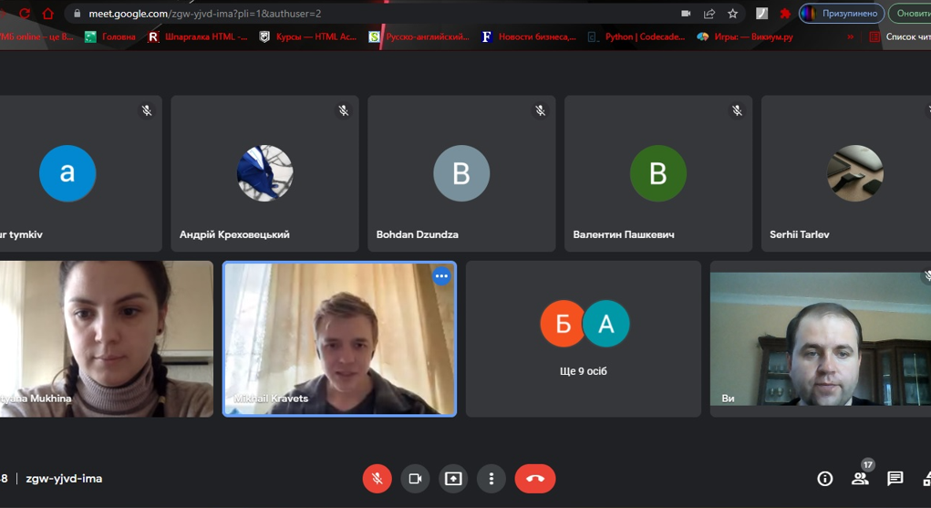The height and width of the screenshot is (508, 931).
Task: Leave the call with the red hang-up button
Action: [535, 479]
